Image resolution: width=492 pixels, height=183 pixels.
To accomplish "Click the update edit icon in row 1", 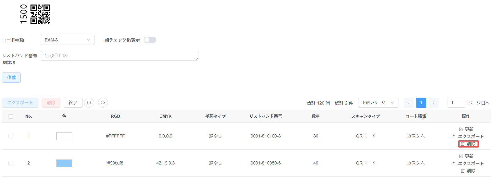I will point(461,129).
